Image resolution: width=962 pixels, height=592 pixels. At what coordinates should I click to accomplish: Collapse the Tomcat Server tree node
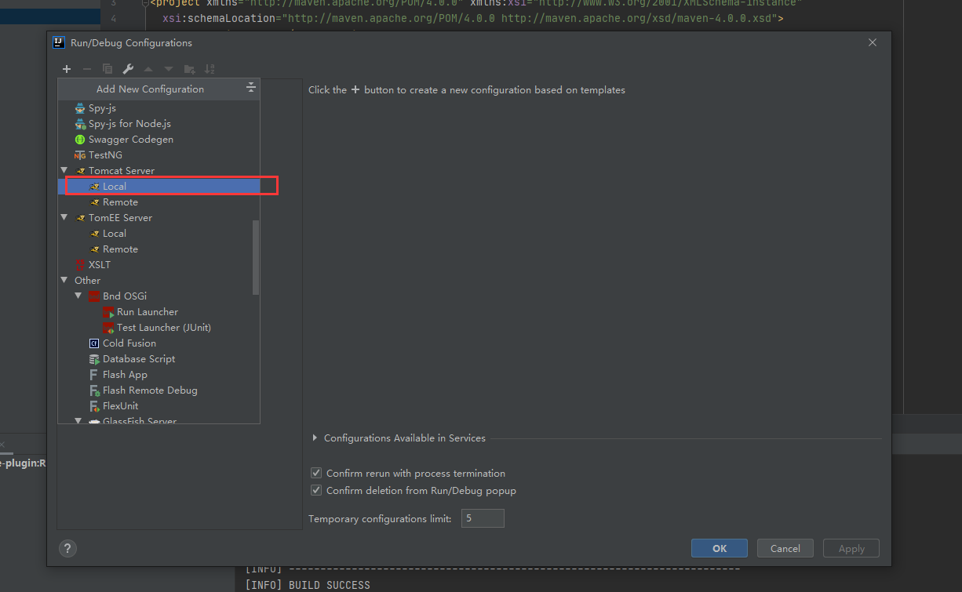pos(64,170)
